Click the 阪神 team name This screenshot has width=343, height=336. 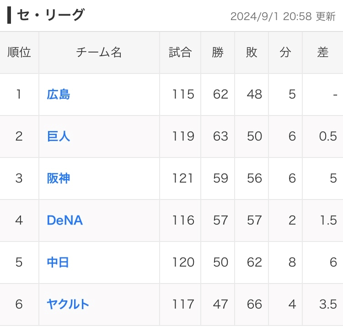pyautogui.click(x=59, y=178)
